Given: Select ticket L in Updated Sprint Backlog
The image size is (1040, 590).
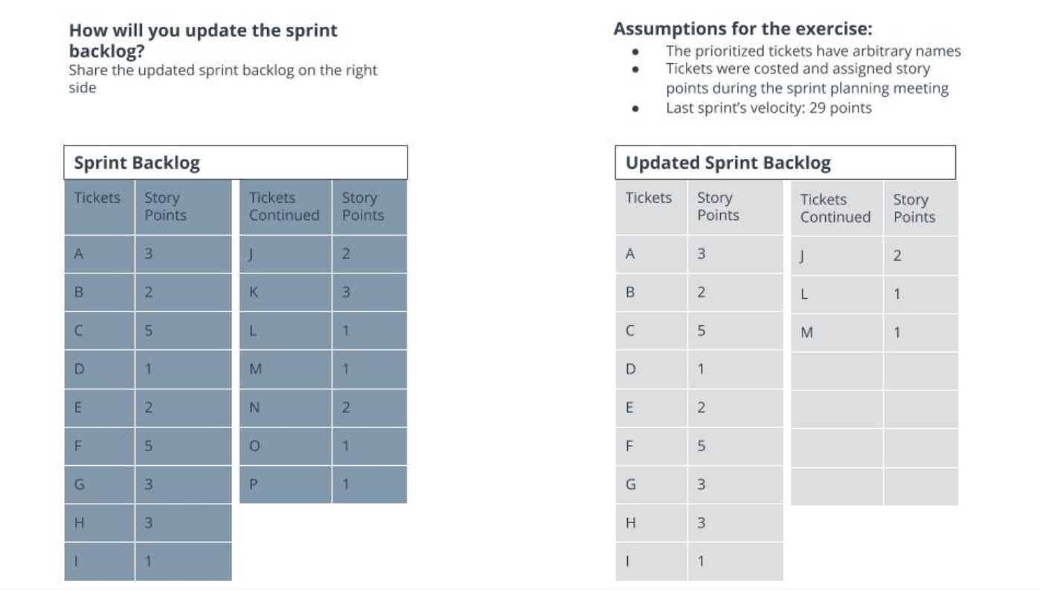Looking at the screenshot, I should pyautogui.click(x=836, y=294).
